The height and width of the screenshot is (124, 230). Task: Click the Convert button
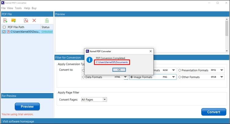click(x=214, y=112)
